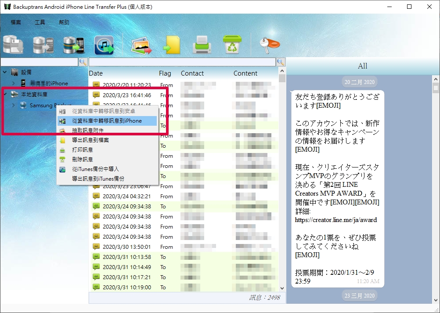Click the search magnifier above the device tree

83,62
